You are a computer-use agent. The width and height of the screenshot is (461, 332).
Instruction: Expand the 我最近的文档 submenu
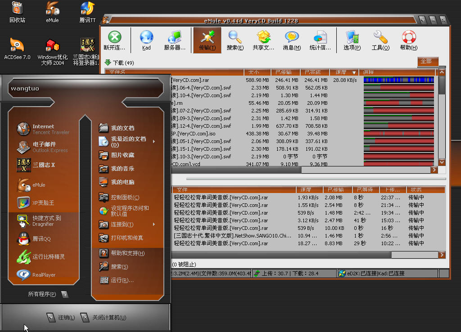(x=154, y=141)
